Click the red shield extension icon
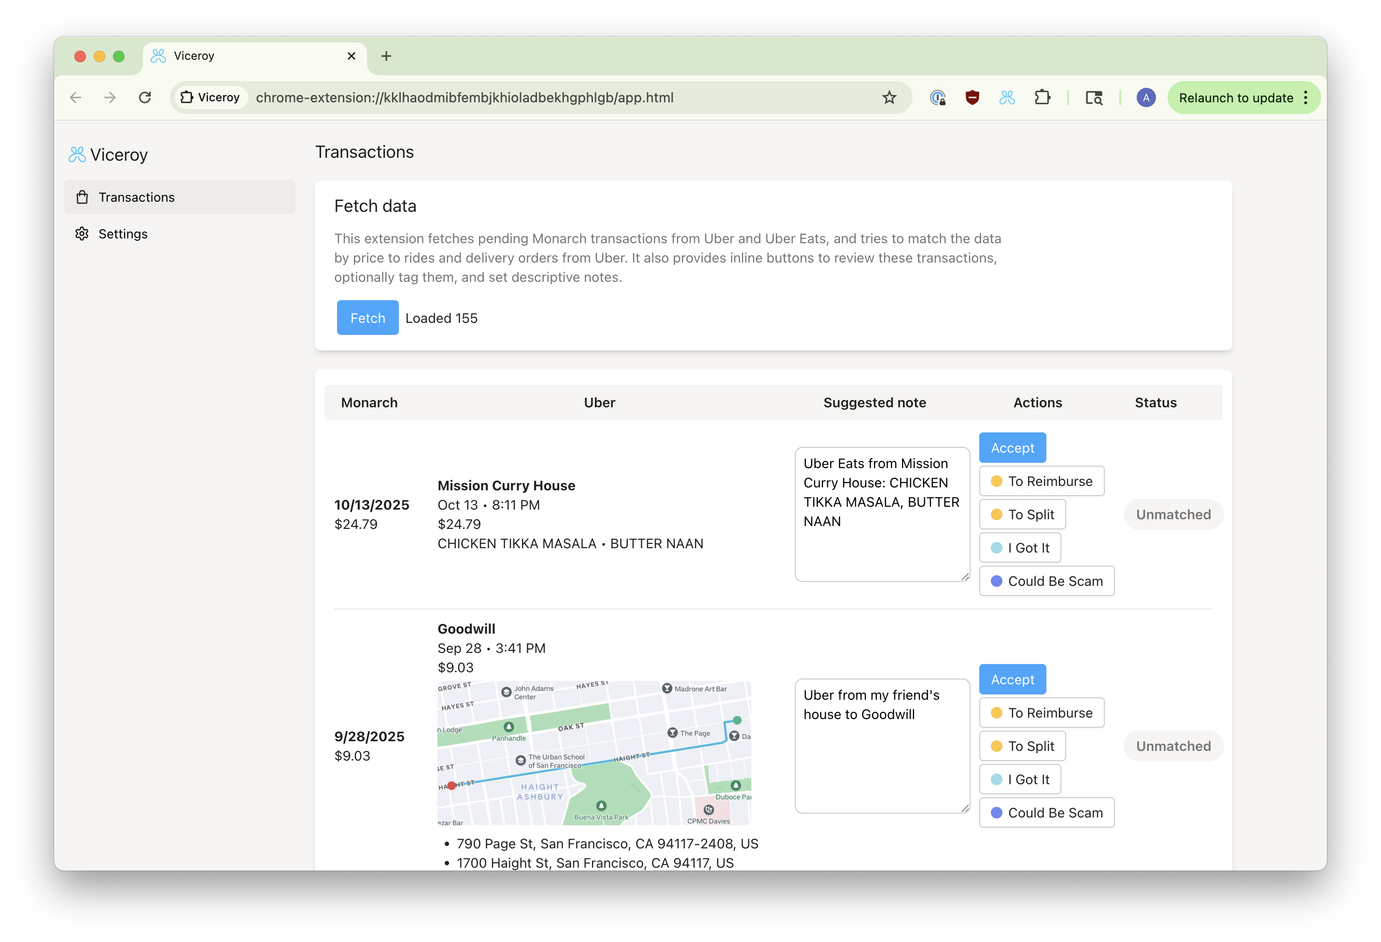Viewport: 1381px width, 942px height. tap(972, 97)
